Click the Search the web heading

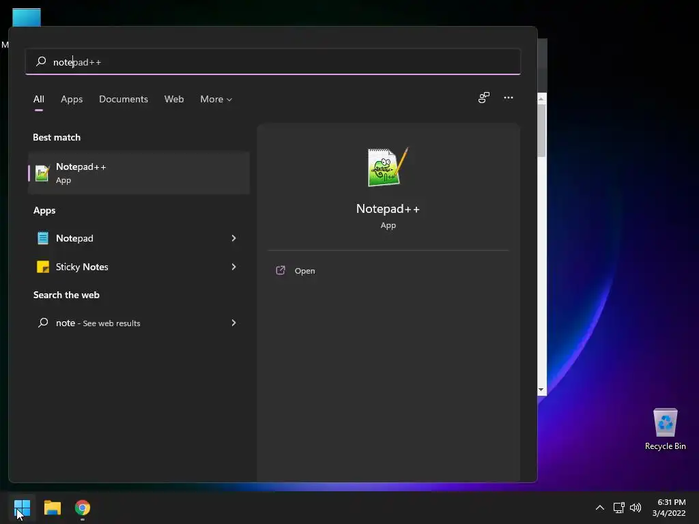click(66, 295)
